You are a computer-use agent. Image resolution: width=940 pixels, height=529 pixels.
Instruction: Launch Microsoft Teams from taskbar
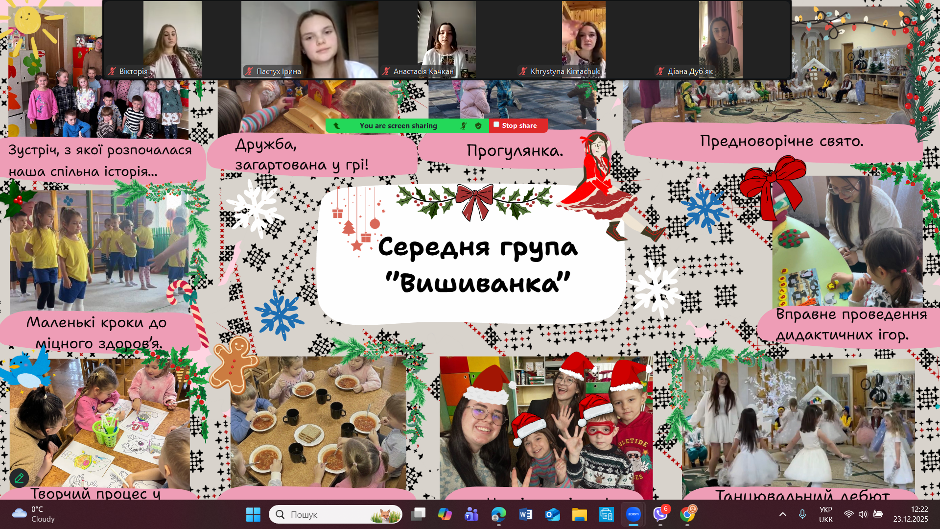point(471,514)
